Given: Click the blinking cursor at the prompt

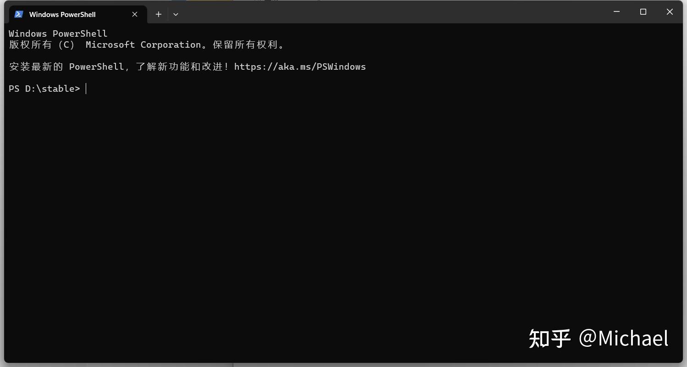Looking at the screenshot, I should click(85, 89).
